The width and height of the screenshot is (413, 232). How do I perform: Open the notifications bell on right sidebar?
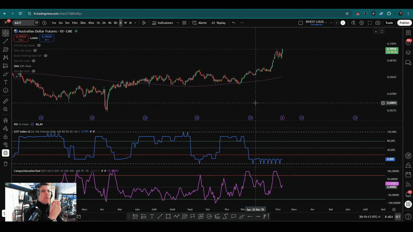408,194
